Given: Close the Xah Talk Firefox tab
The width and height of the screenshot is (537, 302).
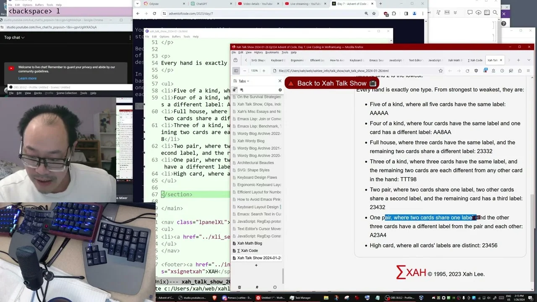Looking at the screenshot, I should pyautogui.click(x=501, y=60).
